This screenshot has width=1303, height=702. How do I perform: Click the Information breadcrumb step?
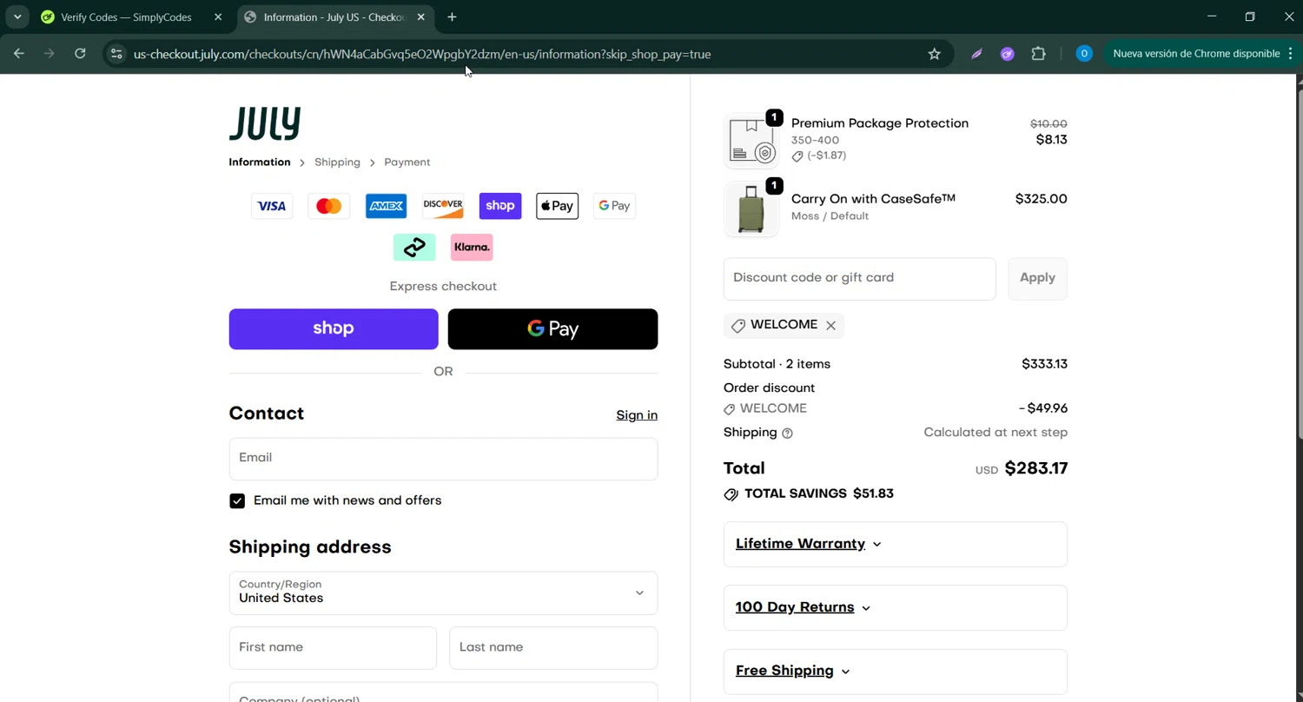click(260, 162)
